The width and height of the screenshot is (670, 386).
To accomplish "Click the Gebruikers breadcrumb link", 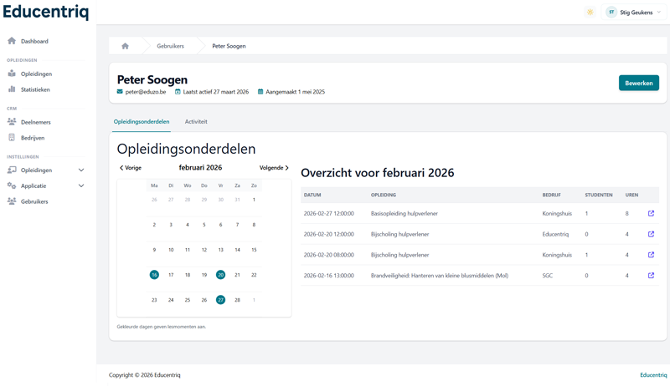I will click(170, 46).
